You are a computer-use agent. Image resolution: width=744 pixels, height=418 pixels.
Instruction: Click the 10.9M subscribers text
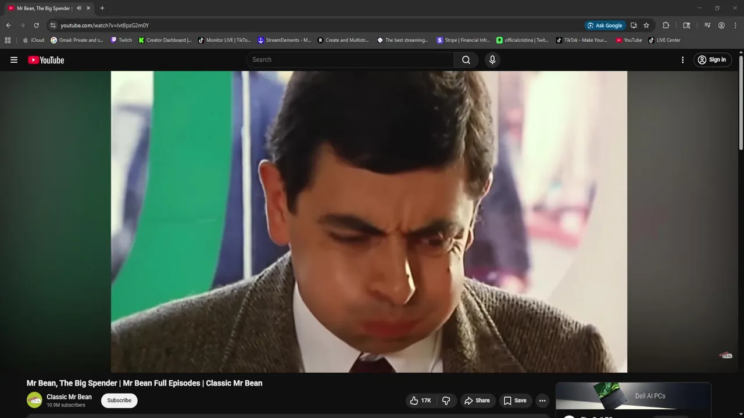[x=66, y=405]
